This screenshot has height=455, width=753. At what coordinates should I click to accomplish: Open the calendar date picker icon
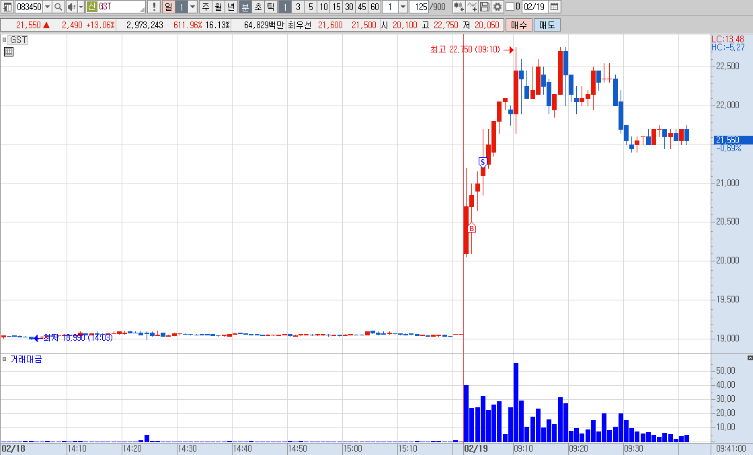pos(554,7)
